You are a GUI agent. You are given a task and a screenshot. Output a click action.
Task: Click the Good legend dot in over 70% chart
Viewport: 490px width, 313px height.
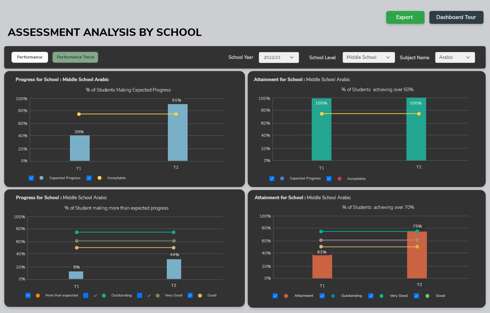pyautogui.click(x=427, y=296)
